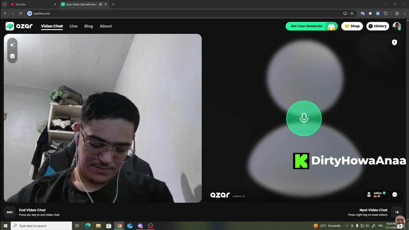The height and width of the screenshot is (230, 409).
Task: Open the profile avatar in Azar header
Action: (397, 26)
